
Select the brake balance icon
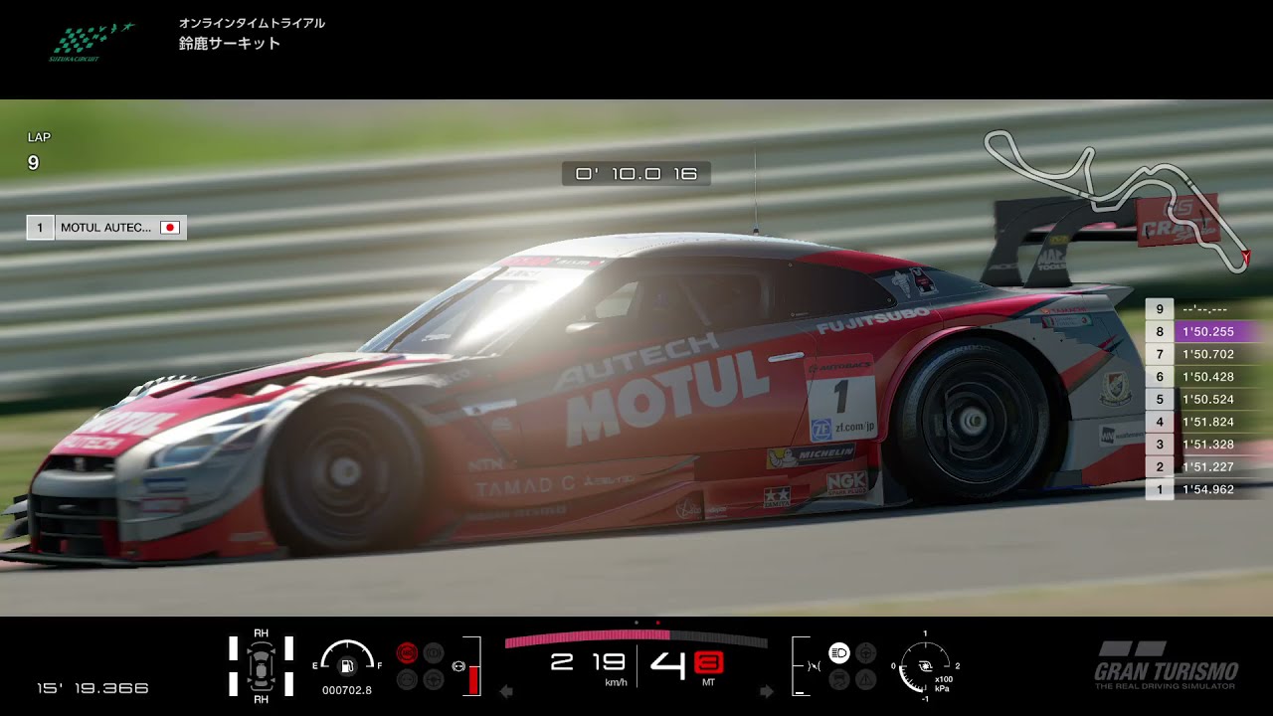click(458, 664)
